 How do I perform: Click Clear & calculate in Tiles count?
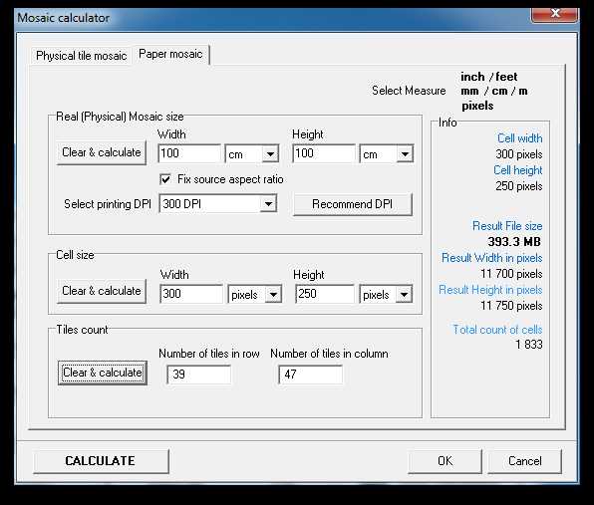click(103, 373)
